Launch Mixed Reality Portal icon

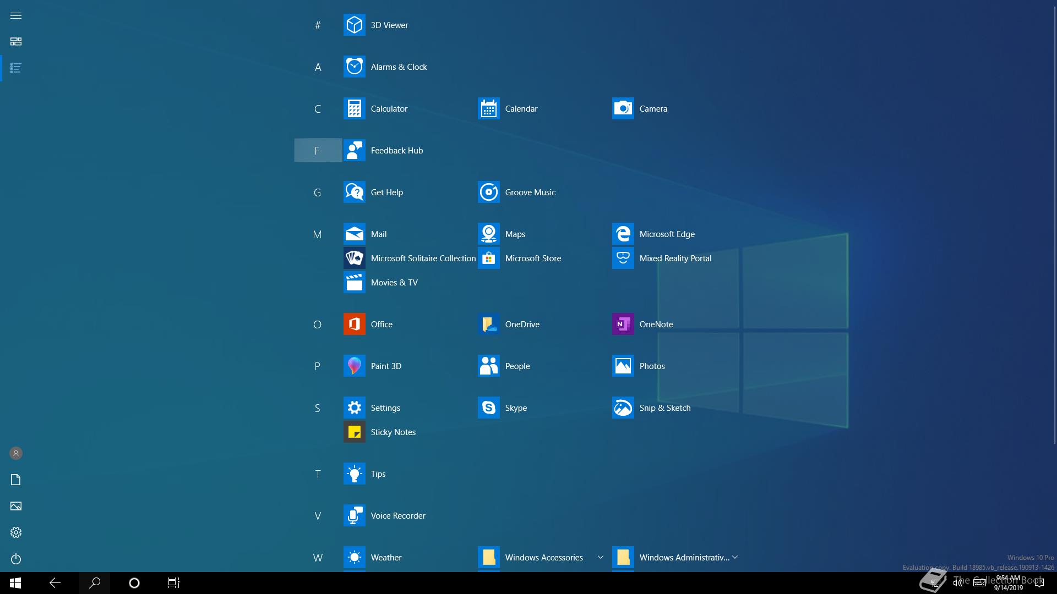tap(623, 258)
